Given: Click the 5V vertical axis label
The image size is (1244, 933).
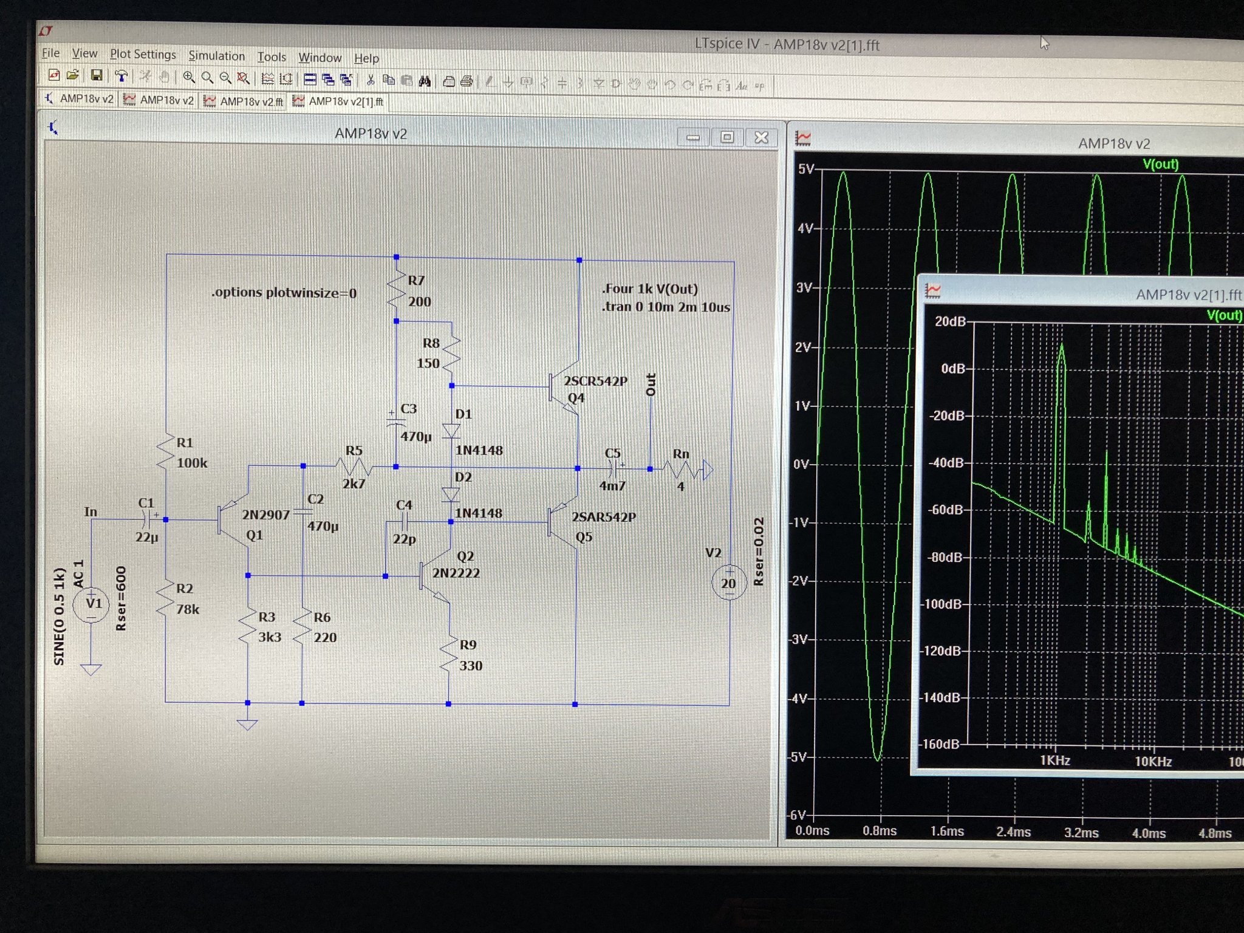Looking at the screenshot, I should 806,169.
